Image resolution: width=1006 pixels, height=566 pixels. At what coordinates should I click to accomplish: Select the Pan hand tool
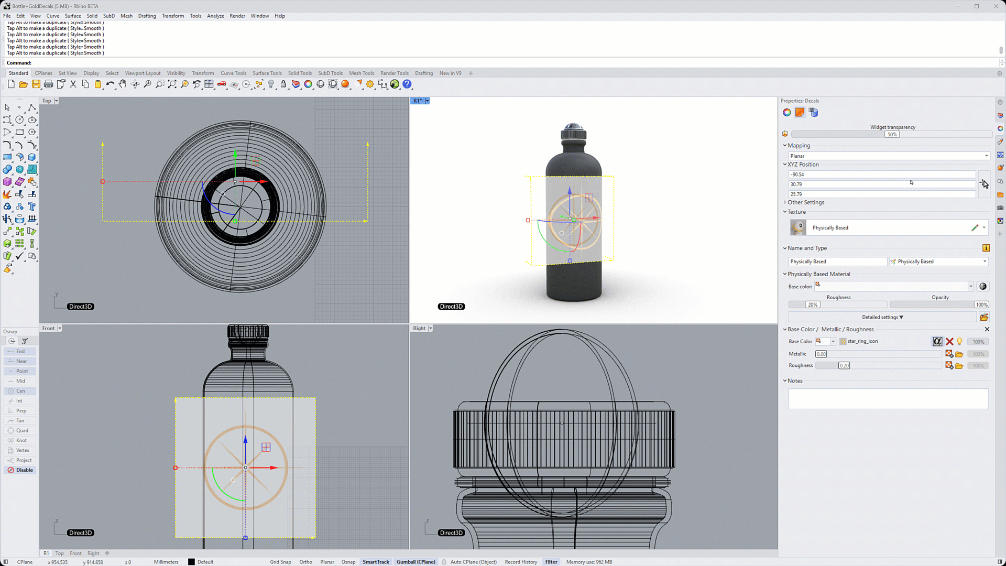click(x=123, y=84)
